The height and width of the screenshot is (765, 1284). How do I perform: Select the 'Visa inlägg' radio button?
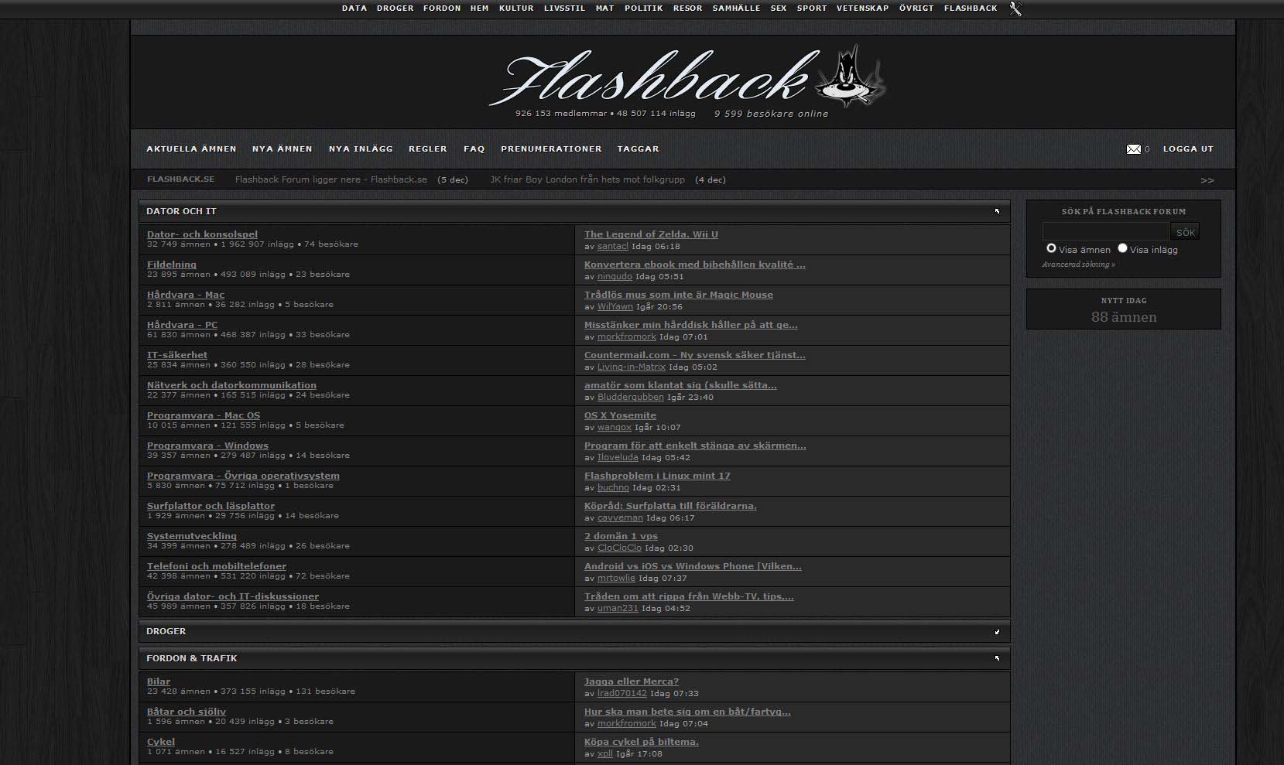pos(1122,248)
